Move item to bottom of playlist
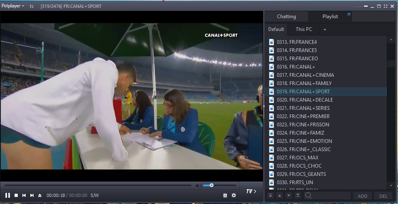 coord(298,196)
